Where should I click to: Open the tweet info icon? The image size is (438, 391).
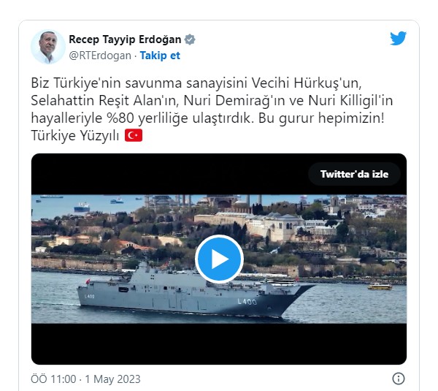[x=399, y=379]
